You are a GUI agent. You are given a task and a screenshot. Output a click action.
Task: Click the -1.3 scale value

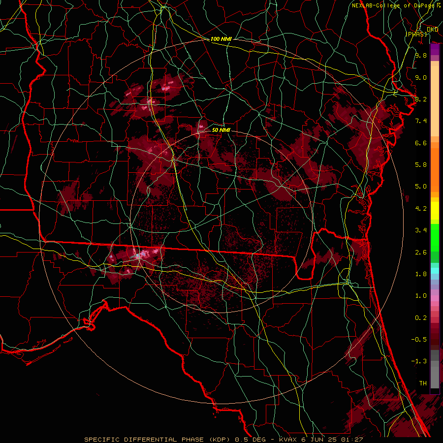click(x=419, y=361)
